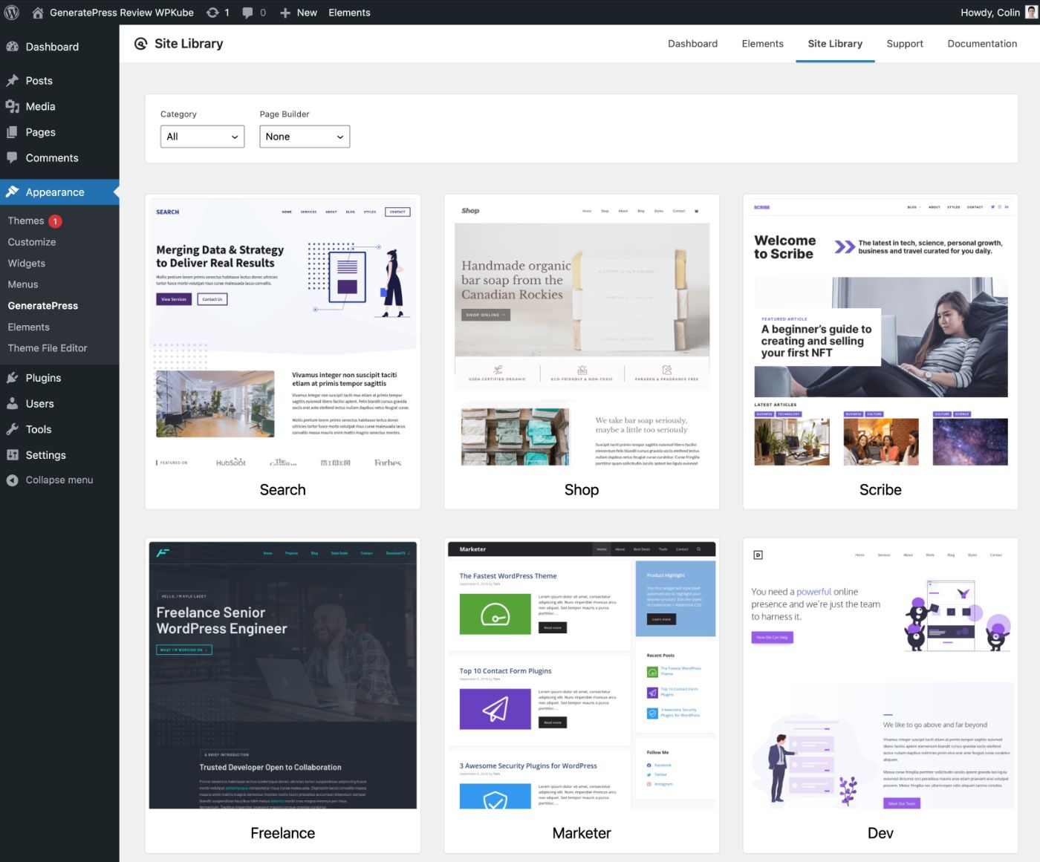The width and height of the screenshot is (1040, 862).
Task: Open the Support tab
Action: click(x=905, y=44)
